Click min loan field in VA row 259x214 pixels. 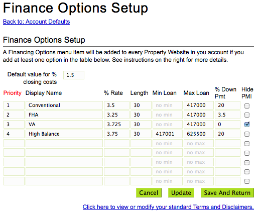tap(168, 125)
